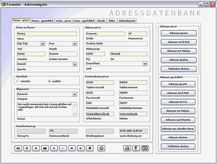Go to the first record navigation icon

(18, 148)
